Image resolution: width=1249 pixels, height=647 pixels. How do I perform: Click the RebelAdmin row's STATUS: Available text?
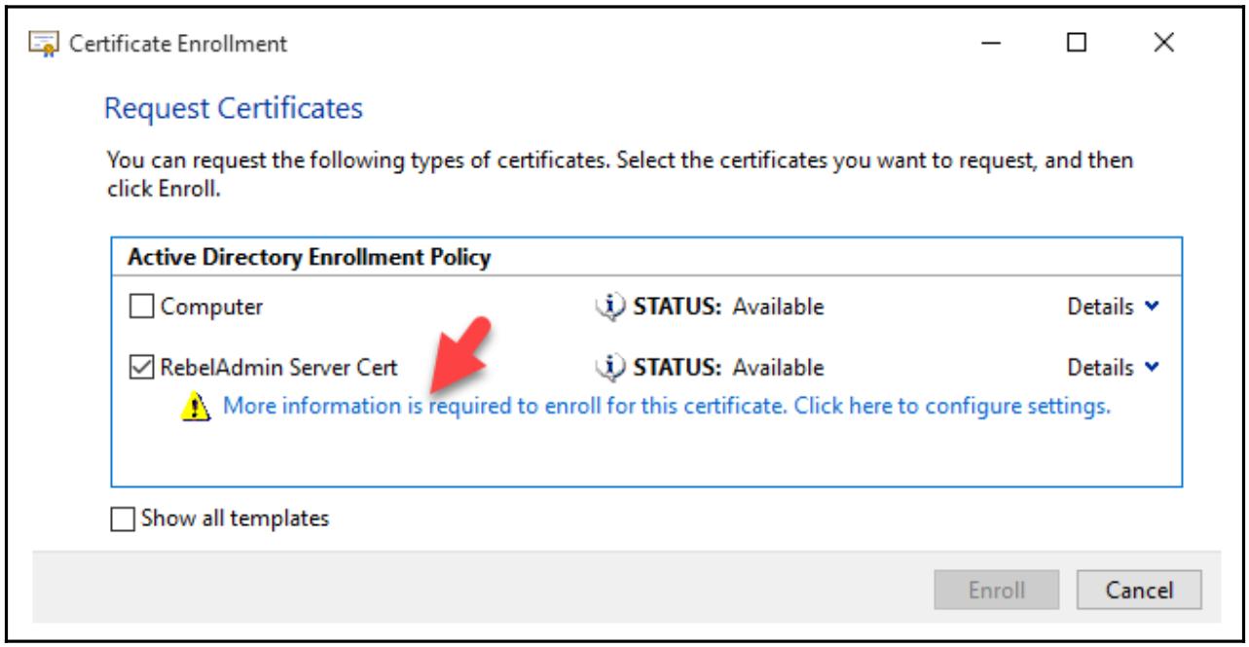click(728, 368)
